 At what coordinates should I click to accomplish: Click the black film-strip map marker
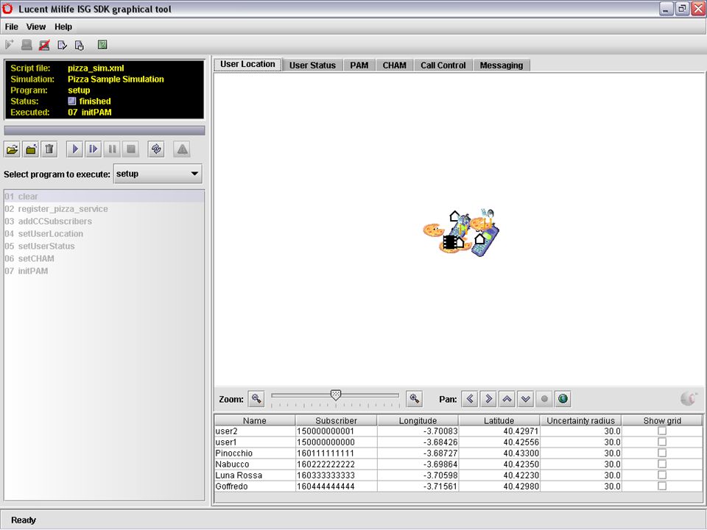tap(449, 242)
